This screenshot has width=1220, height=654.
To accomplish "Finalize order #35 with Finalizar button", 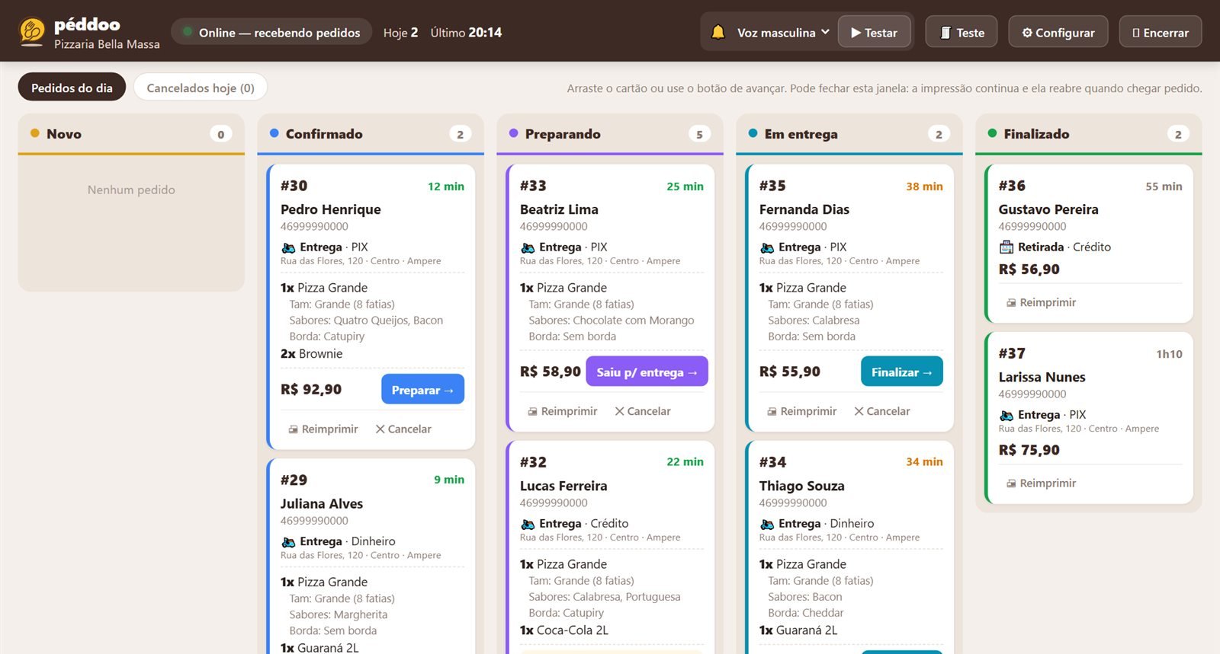I will coord(902,372).
